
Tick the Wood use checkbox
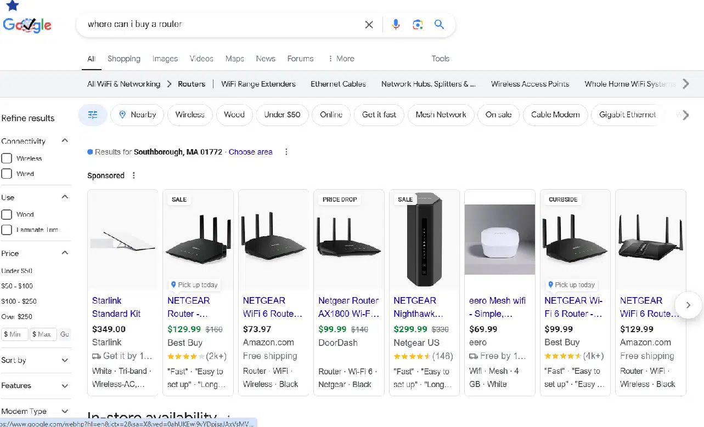(x=7, y=214)
